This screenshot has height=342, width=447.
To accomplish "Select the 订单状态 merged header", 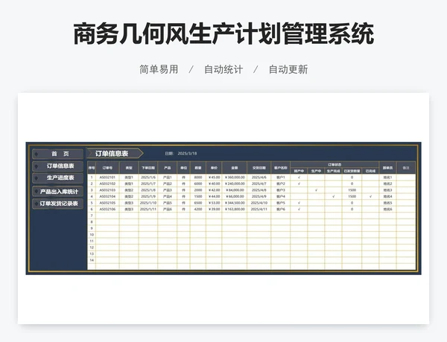I will [x=335, y=164].
